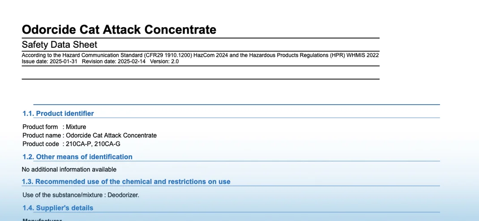
Task: Click the Product form label
Action: (40, 127)
